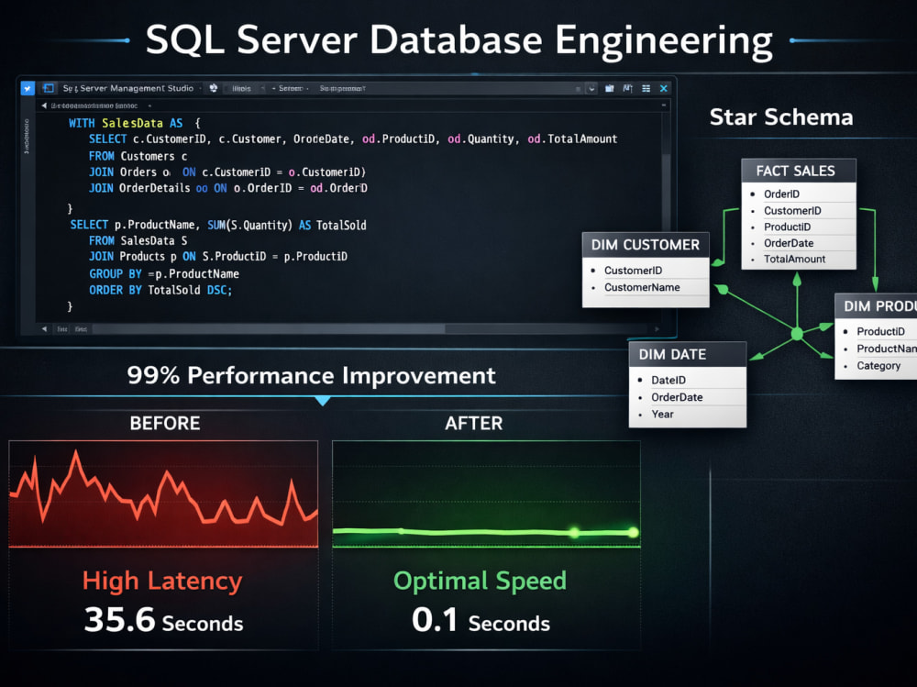Click the 'ORDER BY TotalSold DSC;' line
Screen dimensions: 917x687
pyautogui.click(x=160, y=290)
